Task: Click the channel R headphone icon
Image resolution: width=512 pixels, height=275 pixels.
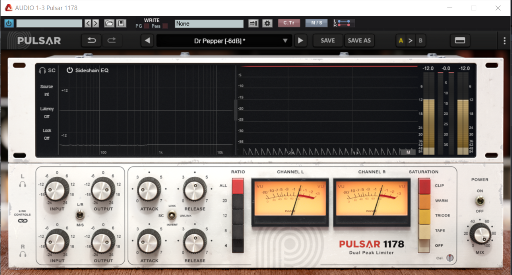Action: pos(22,254)
